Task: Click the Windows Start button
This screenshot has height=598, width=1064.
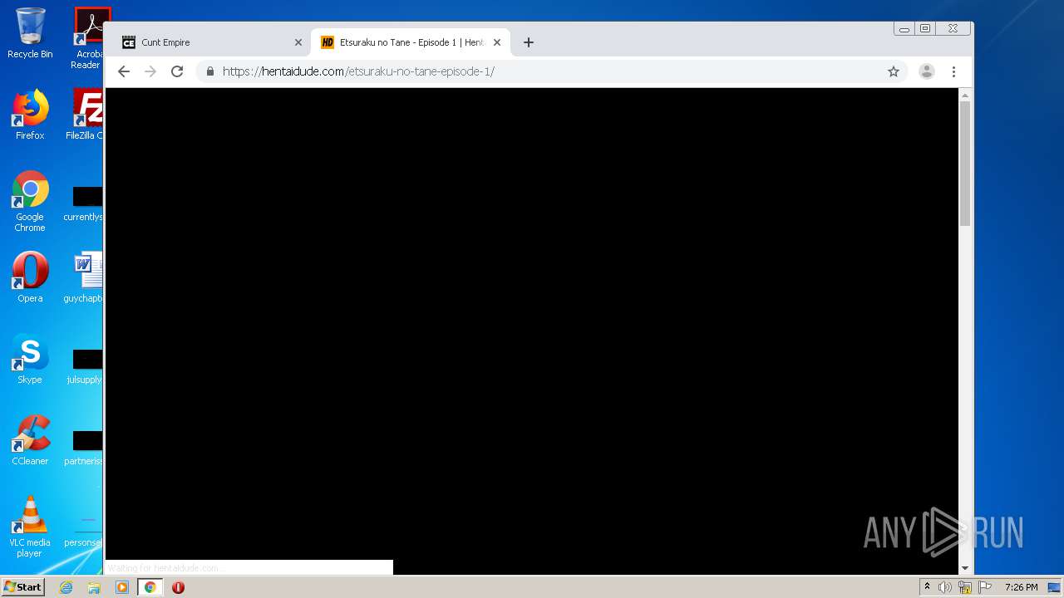Action: [x=22, y=586]
